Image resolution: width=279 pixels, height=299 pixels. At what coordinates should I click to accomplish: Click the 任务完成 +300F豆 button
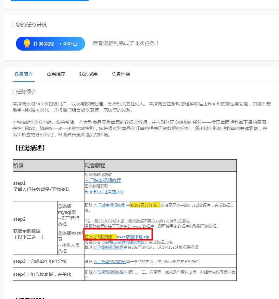50,44
